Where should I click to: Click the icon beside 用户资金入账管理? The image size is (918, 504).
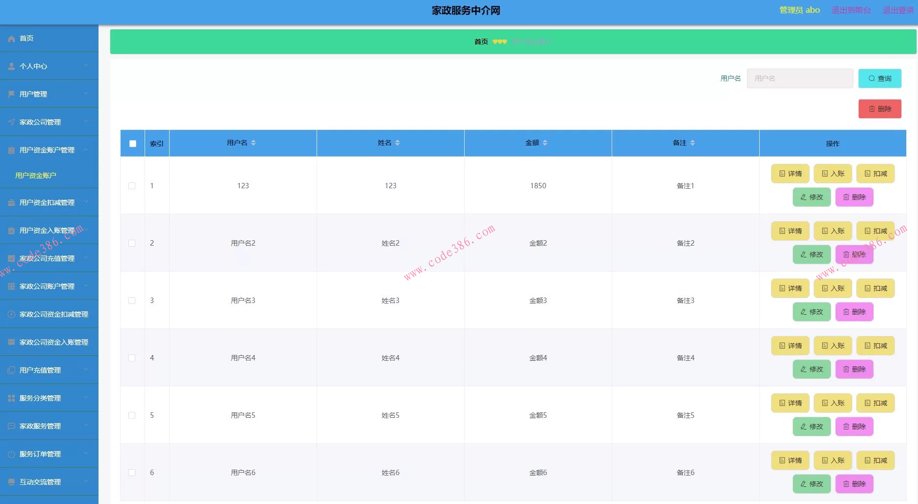click(11, 230)
